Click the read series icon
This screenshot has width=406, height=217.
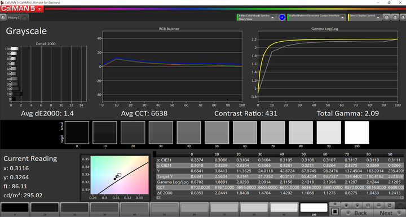(368, 206)
